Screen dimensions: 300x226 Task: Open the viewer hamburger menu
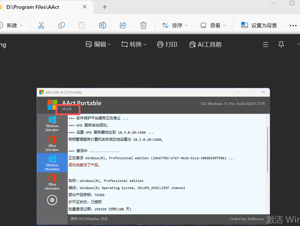click(x=266, y=45)
